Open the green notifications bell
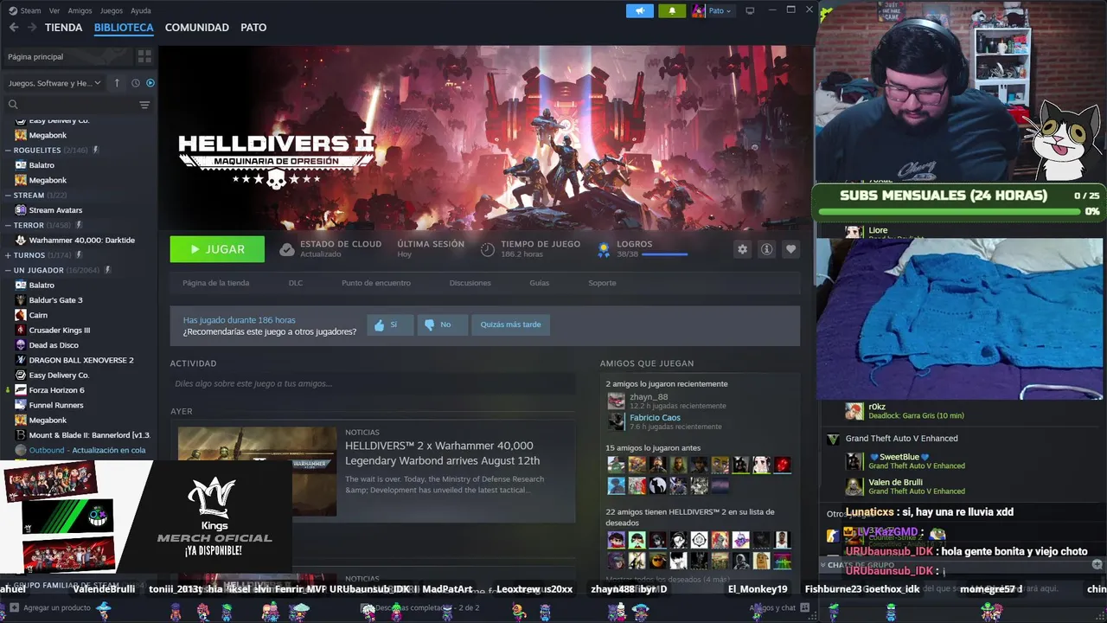Viewport: 1107px width, 623px height. [672, 10]
